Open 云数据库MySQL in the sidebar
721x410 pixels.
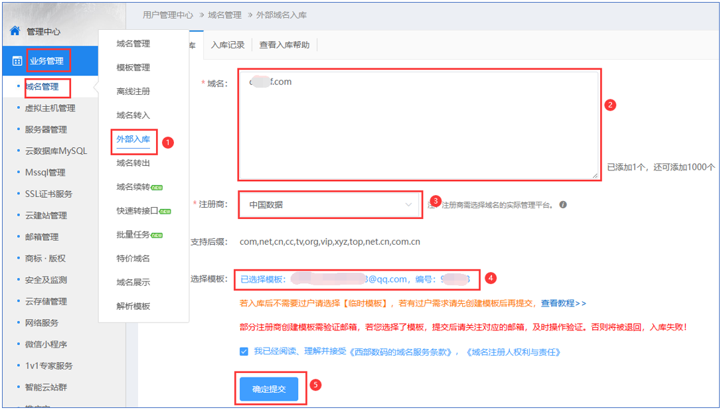[56, 151]
